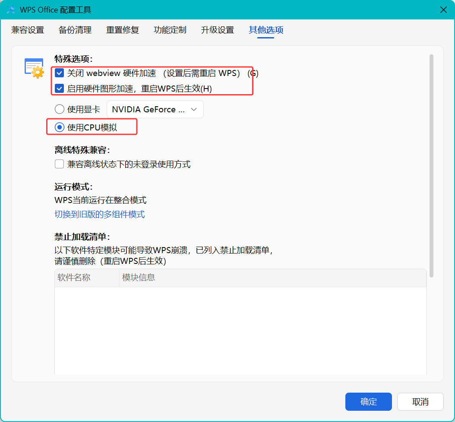Viewport: 455px width, 422px height.
Task: Click the WPS configuration tool title icon
Action: [11, 10]
